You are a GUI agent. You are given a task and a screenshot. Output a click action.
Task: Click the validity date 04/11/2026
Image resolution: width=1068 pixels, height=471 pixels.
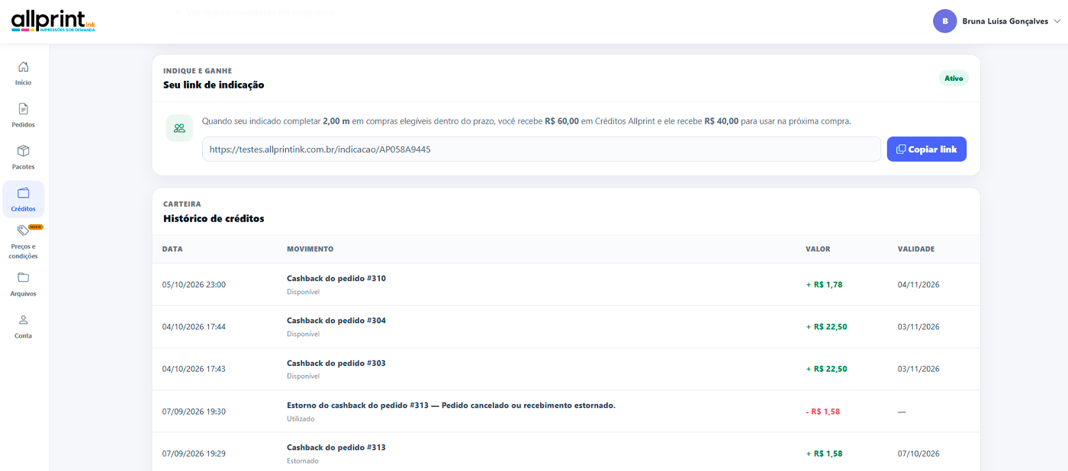[x=918, y=285]
